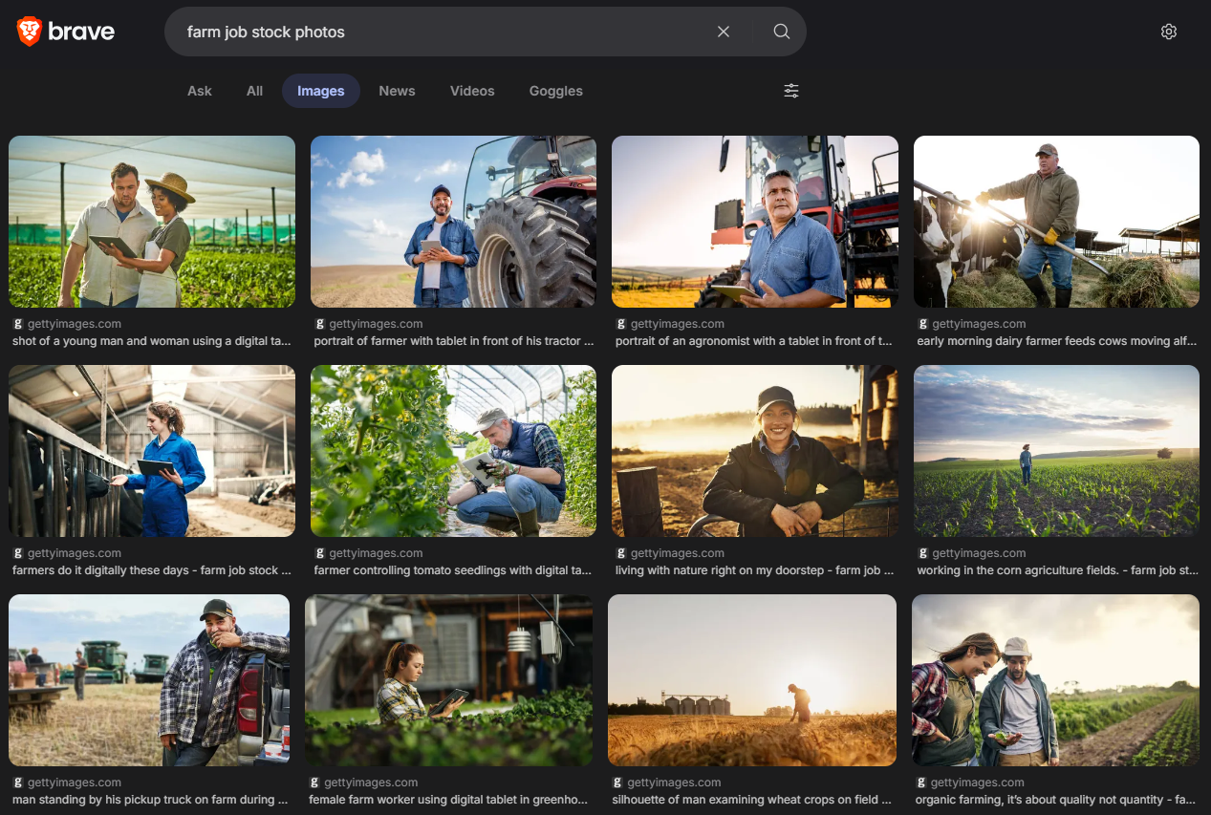Click gettyimages.com under tomato seedlings photo

[x=376, y=553]
